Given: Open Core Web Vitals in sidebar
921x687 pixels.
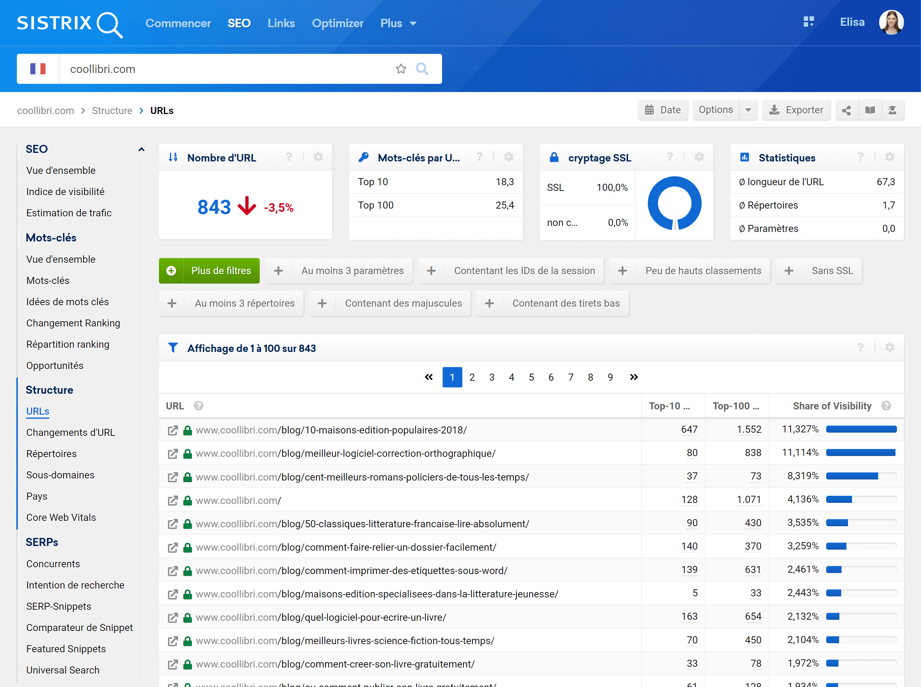Looking at the screenshot, I should (x=61, y=517).
